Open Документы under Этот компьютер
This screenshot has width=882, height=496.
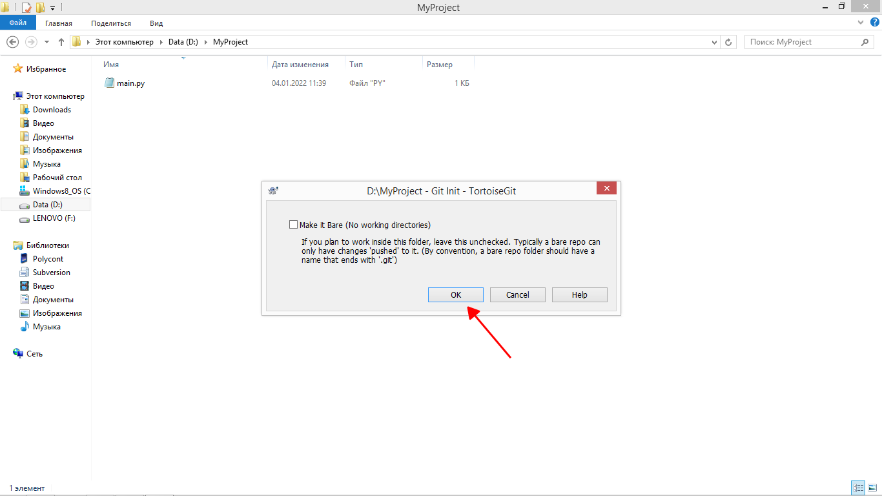(53, 137)
